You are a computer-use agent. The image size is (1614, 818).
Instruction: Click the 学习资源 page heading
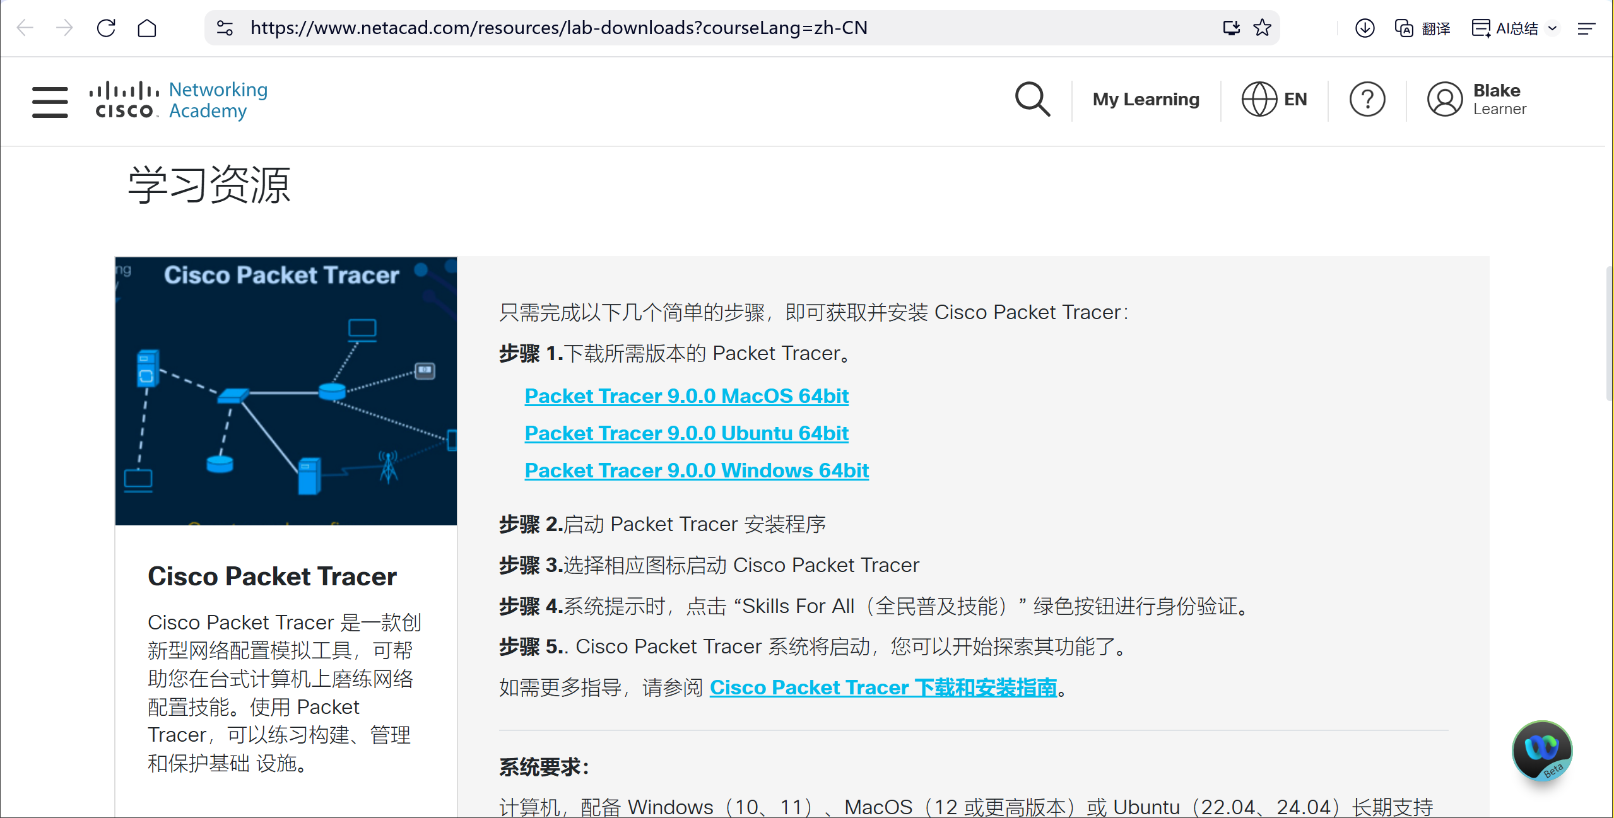(x=209, y=185)
